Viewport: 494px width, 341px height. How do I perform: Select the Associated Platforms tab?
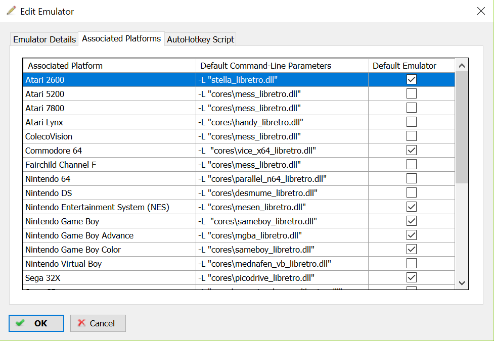coord(121,38)
